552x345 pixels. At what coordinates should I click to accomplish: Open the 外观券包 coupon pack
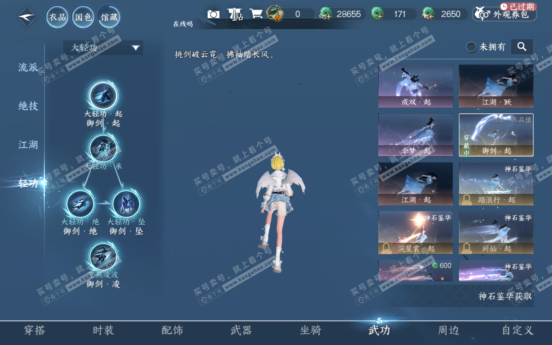[x=505, y=14]
